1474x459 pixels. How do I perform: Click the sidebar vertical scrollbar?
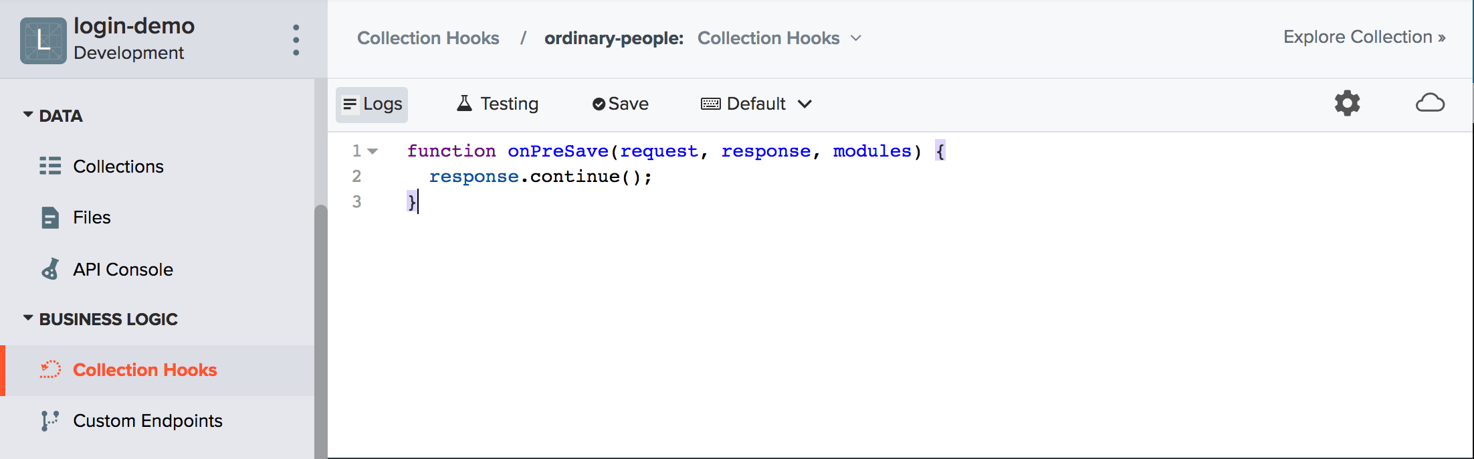(321, 328)
